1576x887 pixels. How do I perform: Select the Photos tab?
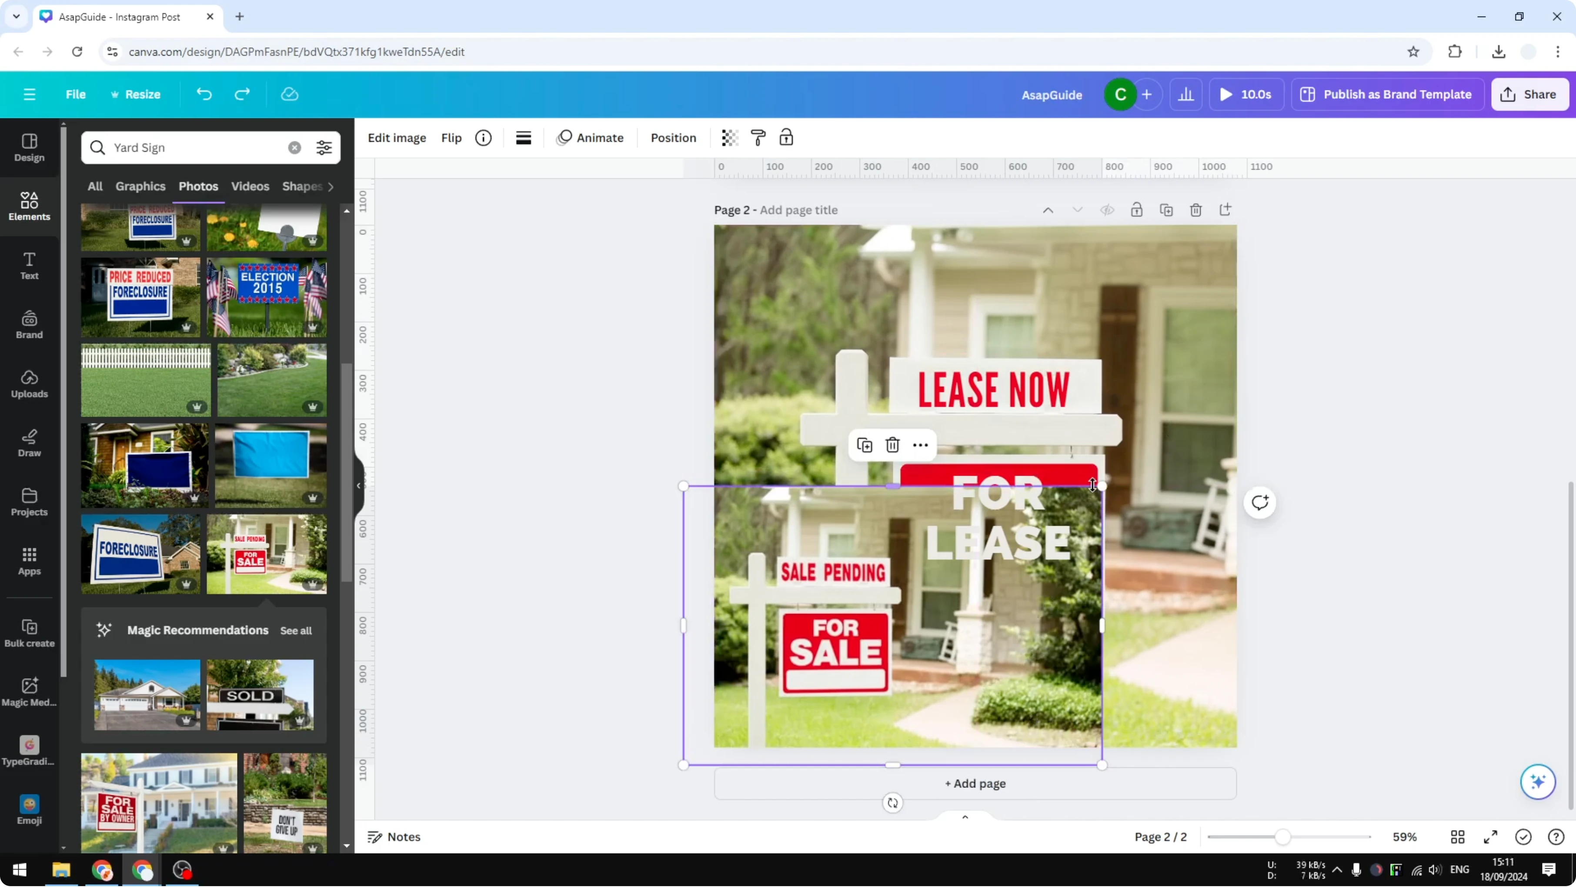point(198,186)
